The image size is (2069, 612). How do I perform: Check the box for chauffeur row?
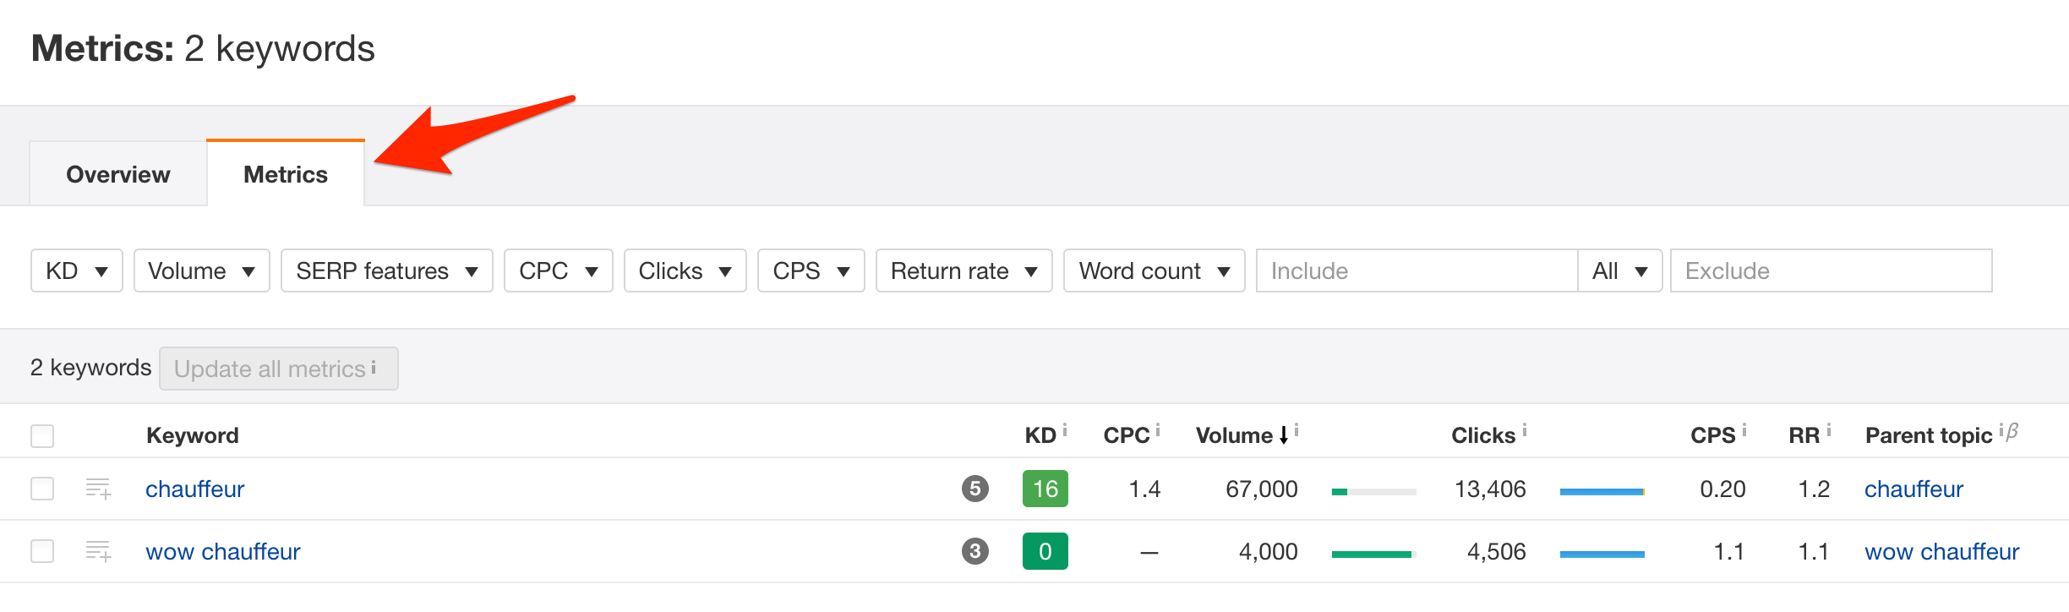click(x=42, y=489)
